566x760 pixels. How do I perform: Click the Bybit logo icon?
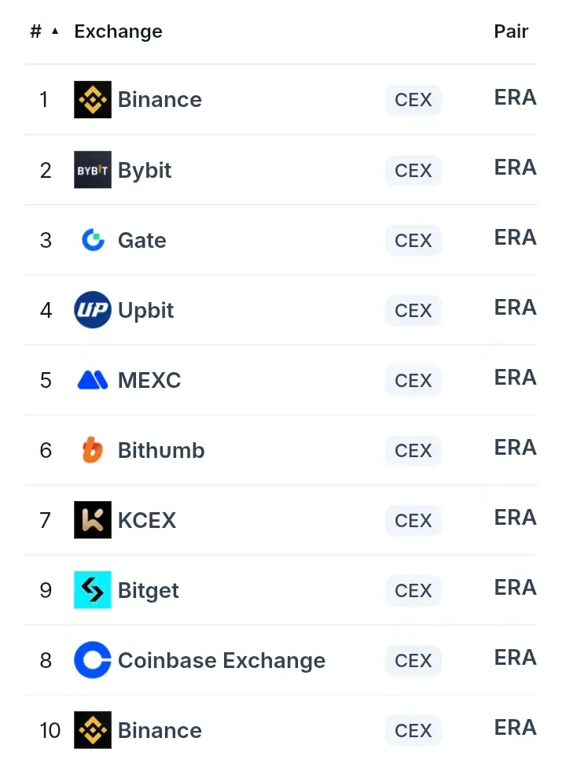click(x=93, y=170)
